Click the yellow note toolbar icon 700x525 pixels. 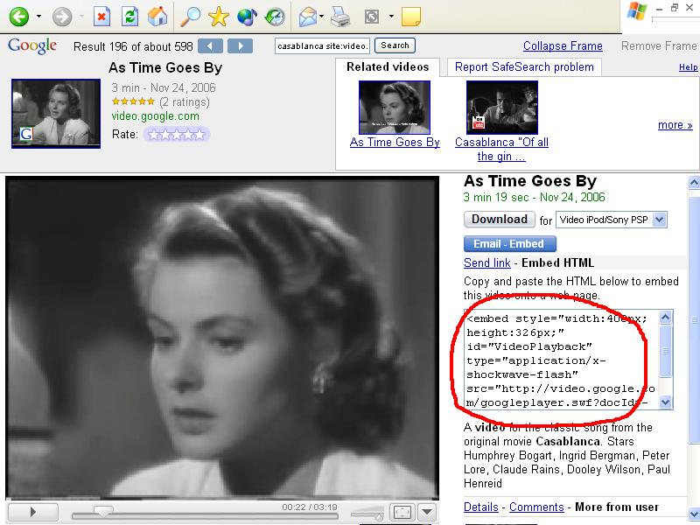coord(410,17)
